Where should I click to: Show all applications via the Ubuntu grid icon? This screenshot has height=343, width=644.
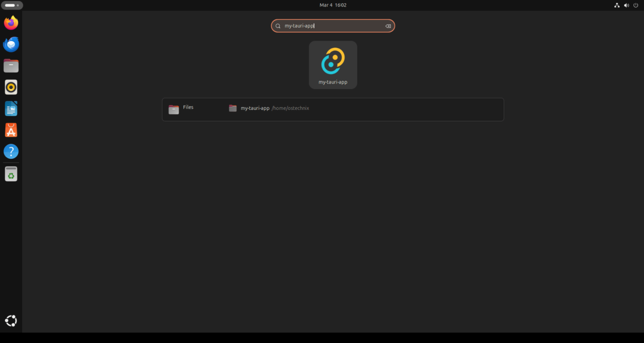10,320
